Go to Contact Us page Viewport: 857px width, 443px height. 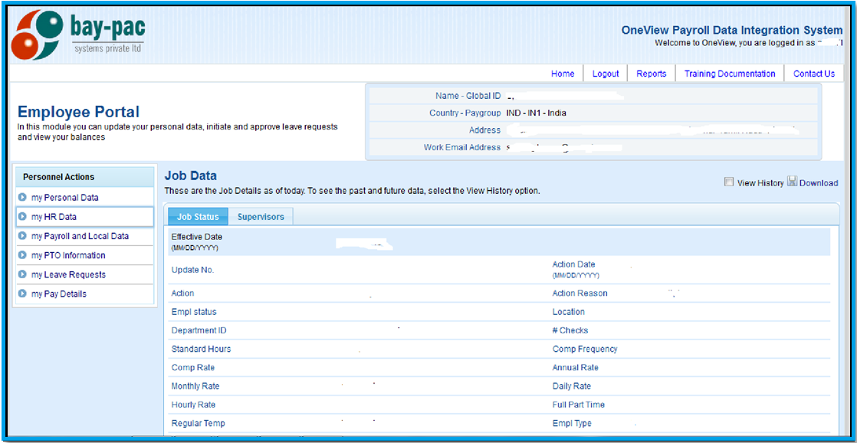pos(814,74)
